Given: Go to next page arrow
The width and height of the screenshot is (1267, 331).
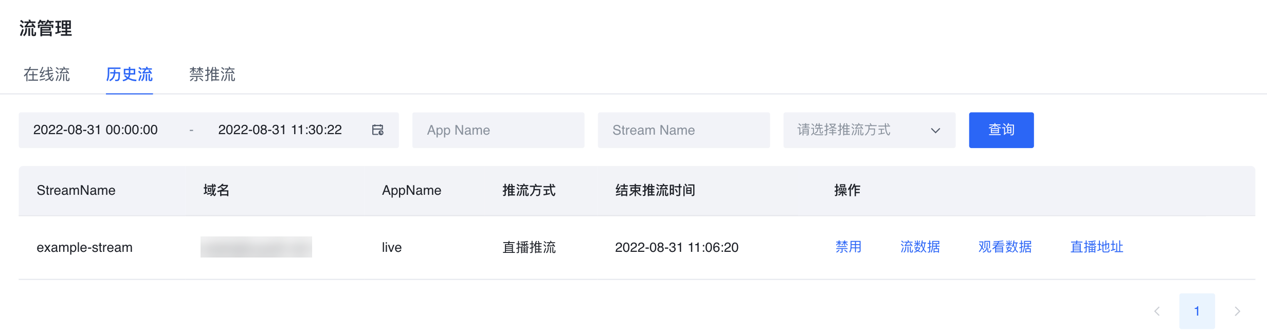Looking at the screenshot, I should click(x=1237, y=311).
